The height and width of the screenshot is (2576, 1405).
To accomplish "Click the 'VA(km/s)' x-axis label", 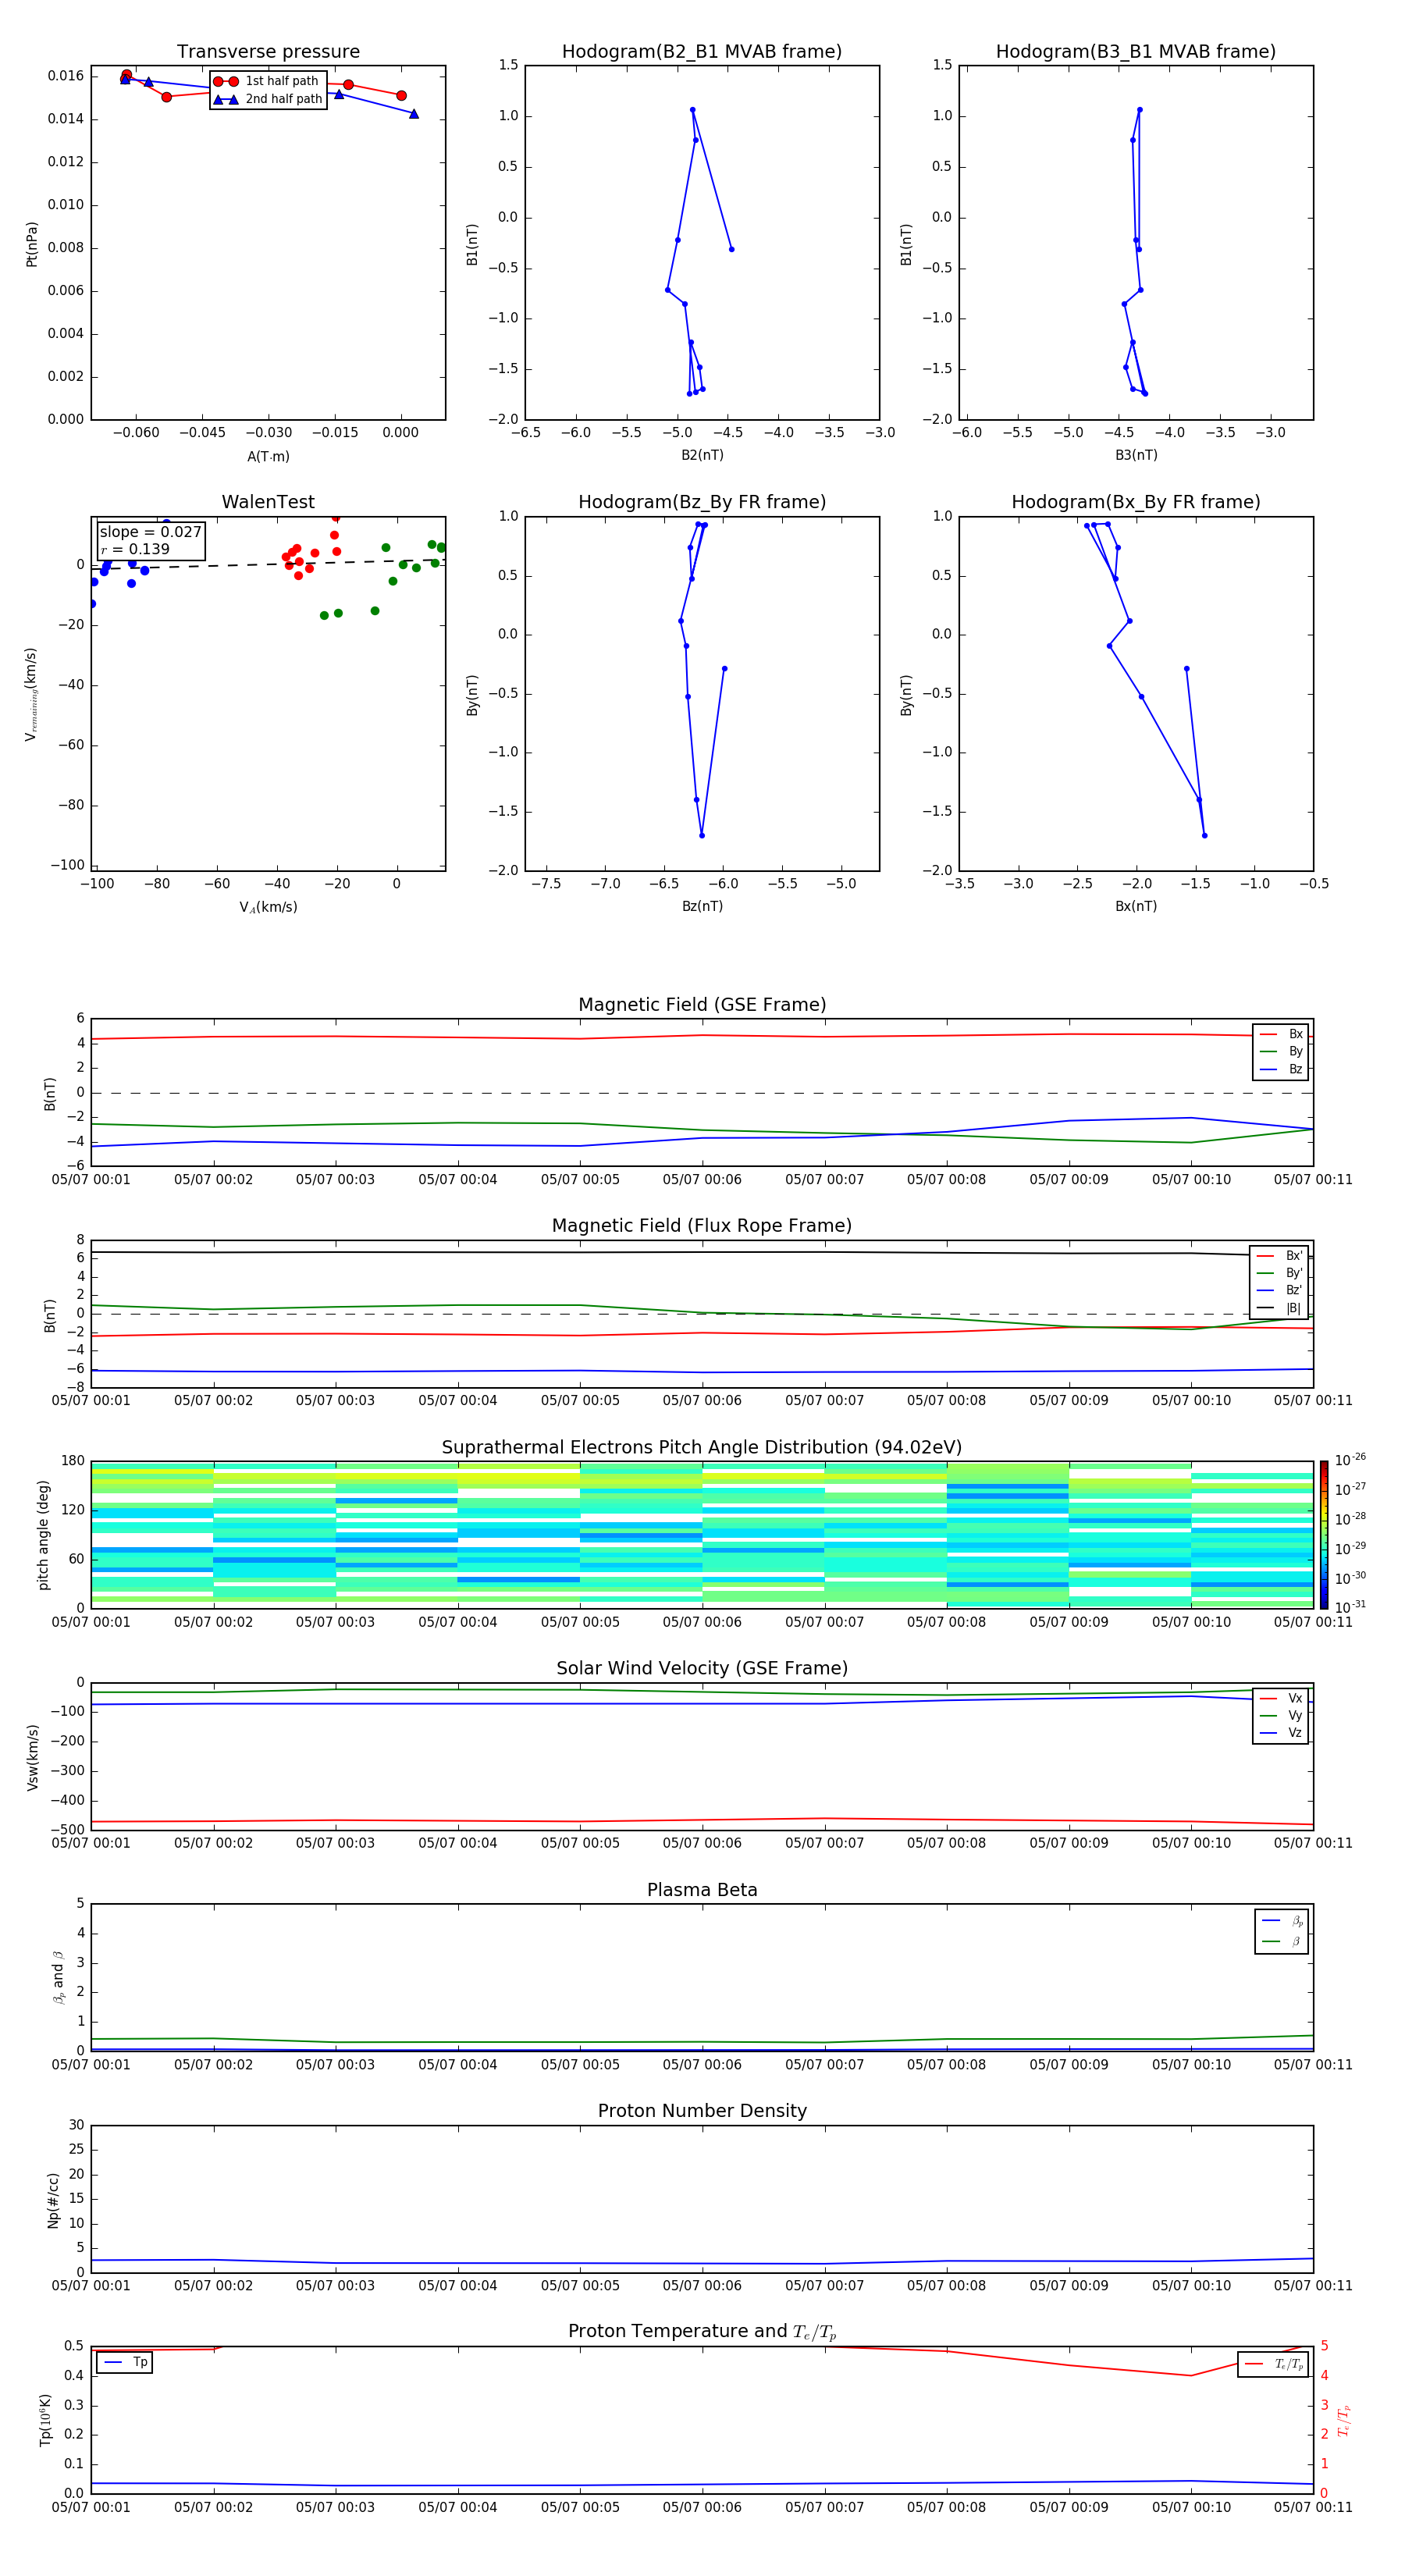I will tap(268, 907).
